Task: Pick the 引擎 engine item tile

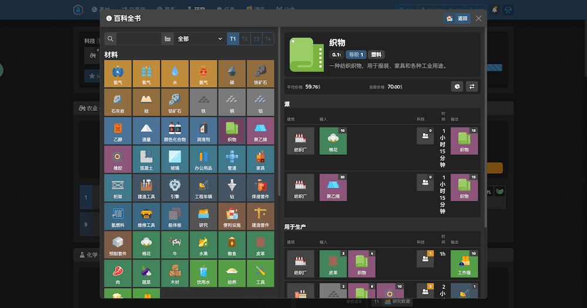Action: [x=175, y=187]
